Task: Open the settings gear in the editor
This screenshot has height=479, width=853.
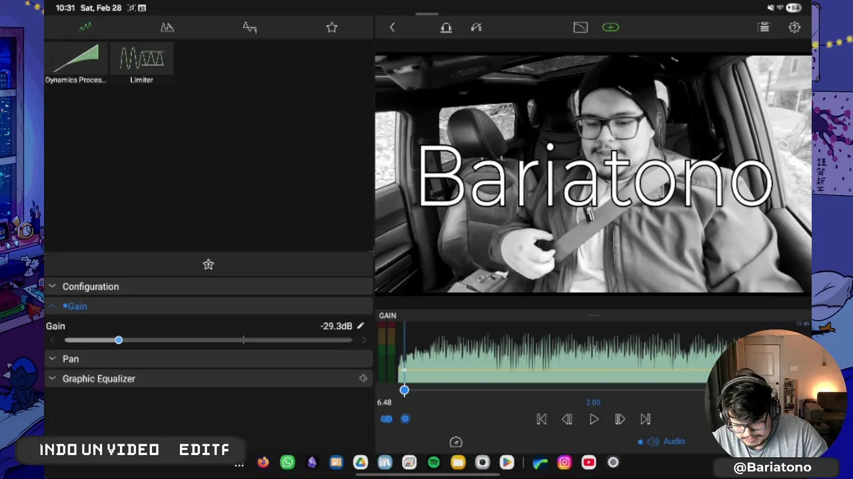Action: [794, 27]
